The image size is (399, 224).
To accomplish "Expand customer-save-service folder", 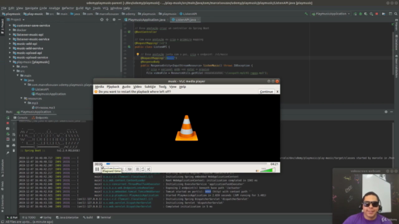I will click(10, 26).
